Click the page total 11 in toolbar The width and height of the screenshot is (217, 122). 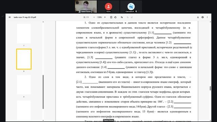tap(87, 17)
